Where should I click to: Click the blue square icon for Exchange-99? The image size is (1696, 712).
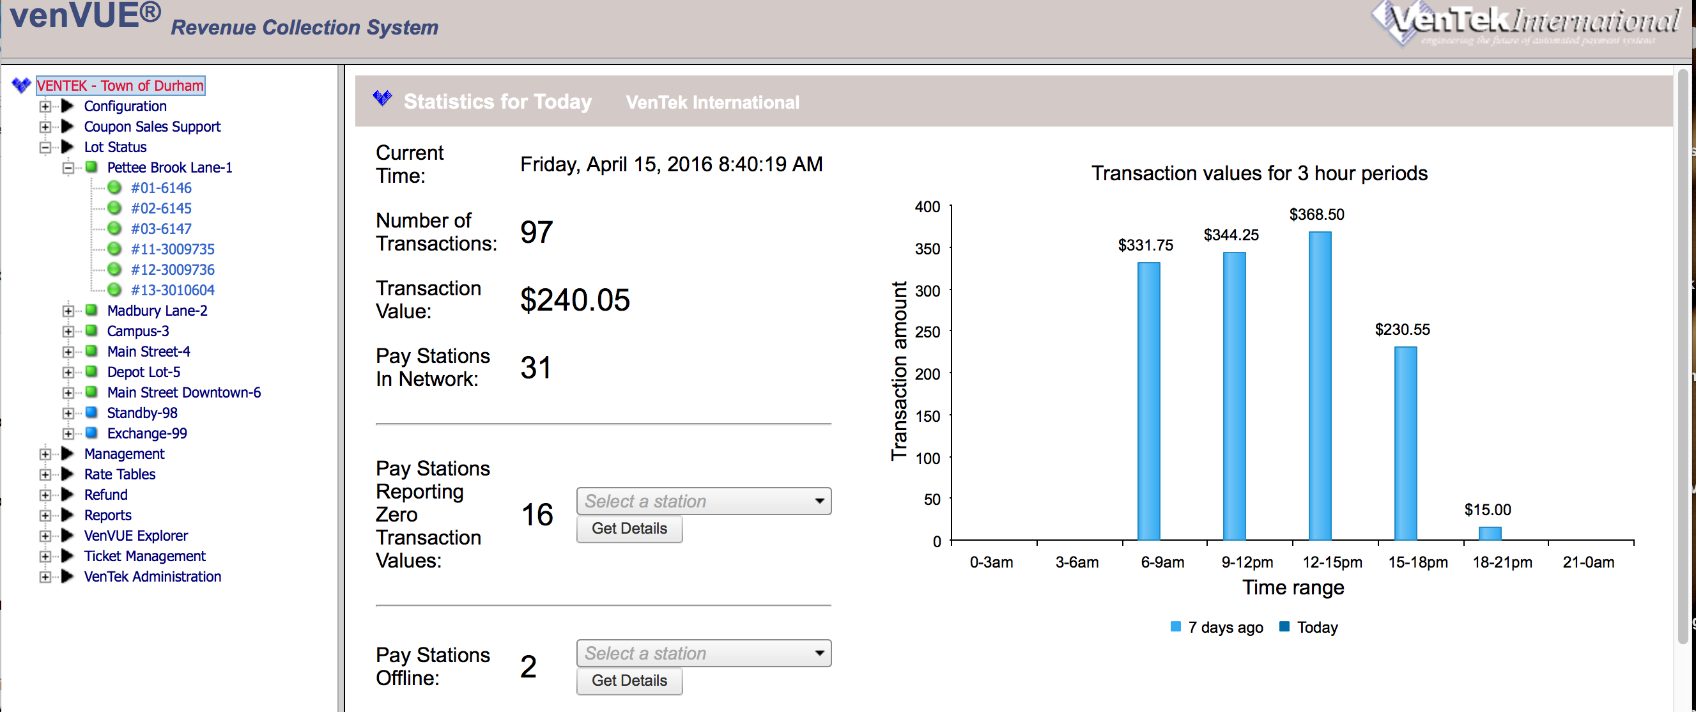[91, 432]
